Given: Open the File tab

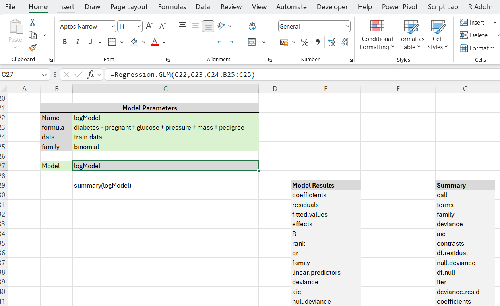Looking at the screenshot, I should click(10, 7).
